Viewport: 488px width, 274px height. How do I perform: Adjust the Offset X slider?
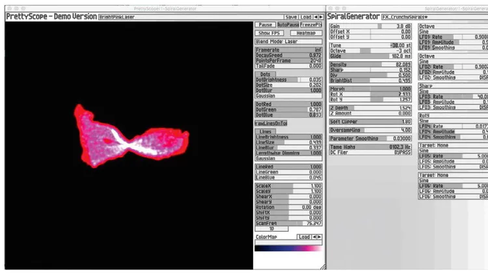point(370,32)
